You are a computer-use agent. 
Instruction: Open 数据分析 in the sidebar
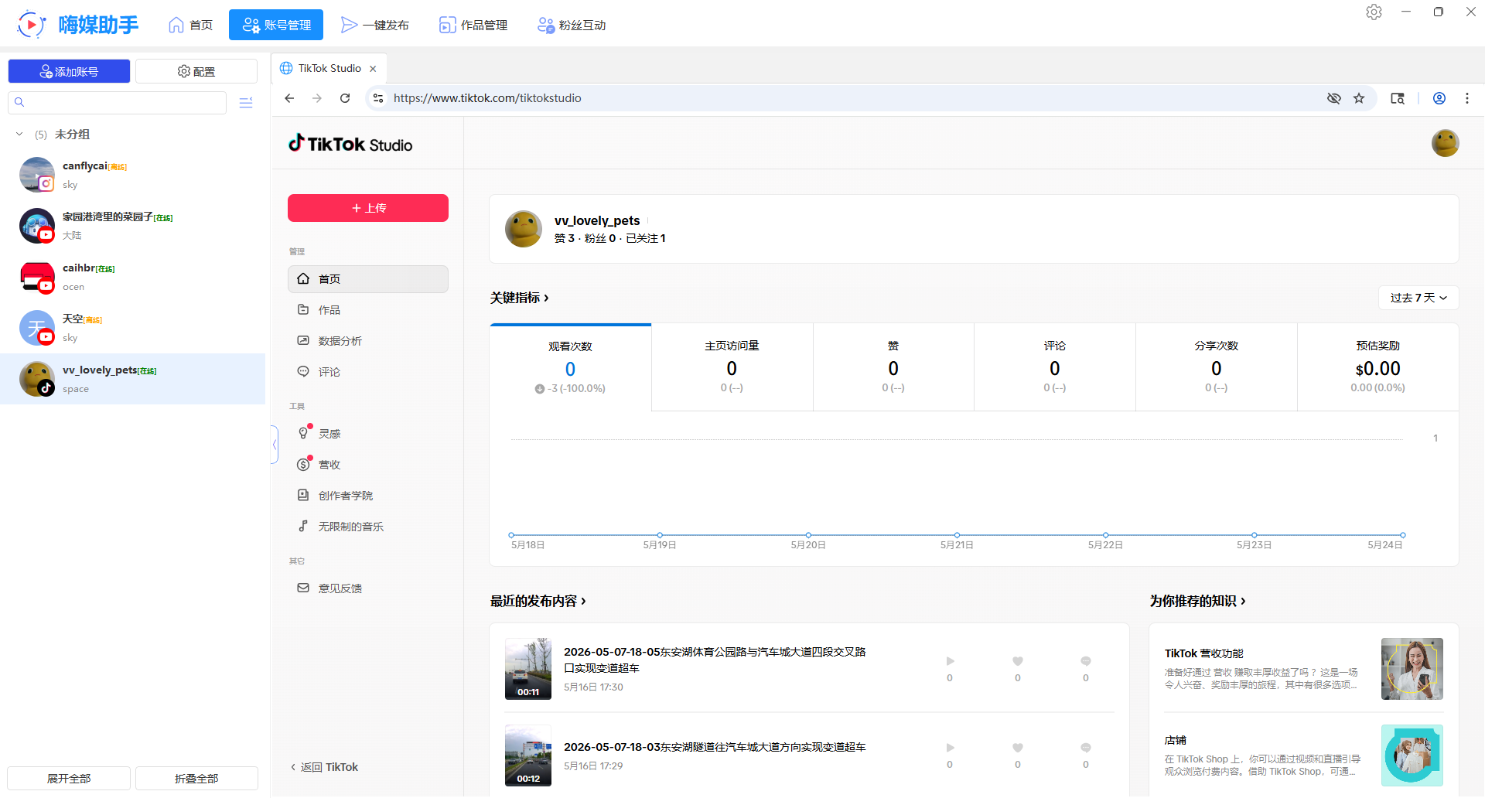[368, 341]
